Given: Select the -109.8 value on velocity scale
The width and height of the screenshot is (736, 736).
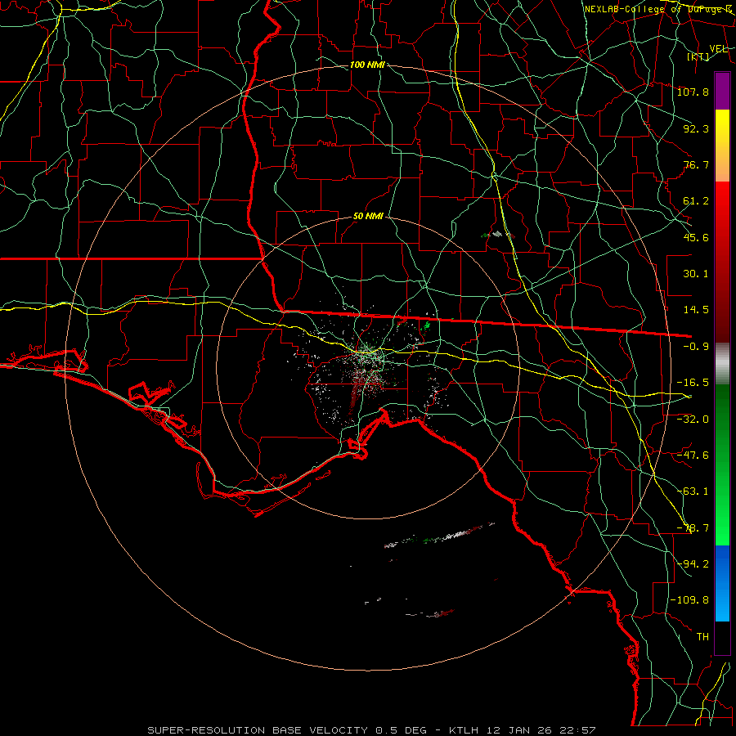Looking at the screenshot, I should [689, 600].
